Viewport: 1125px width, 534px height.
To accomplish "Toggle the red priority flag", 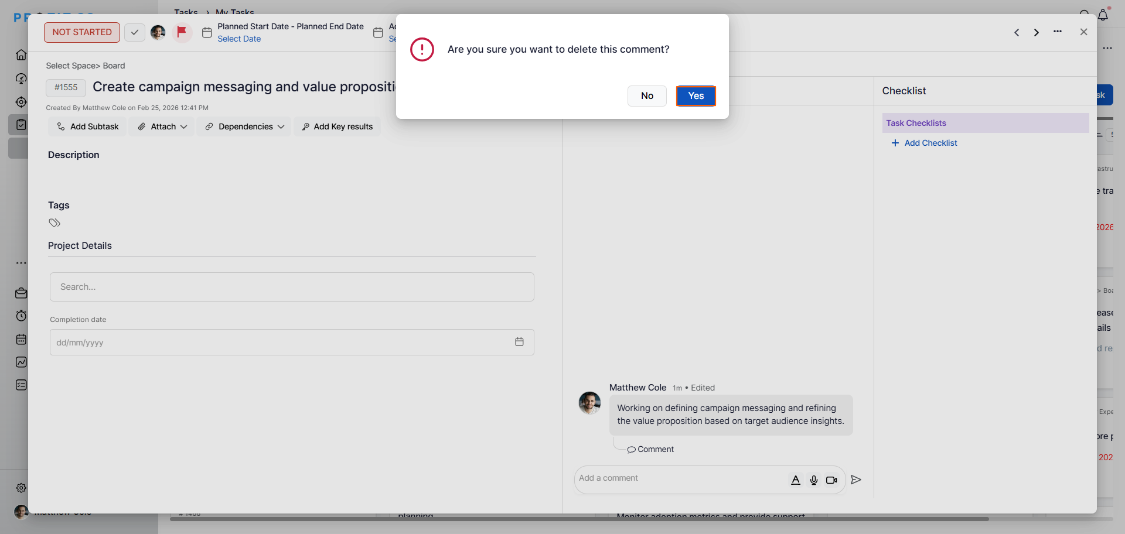I will tap(182, 32).
